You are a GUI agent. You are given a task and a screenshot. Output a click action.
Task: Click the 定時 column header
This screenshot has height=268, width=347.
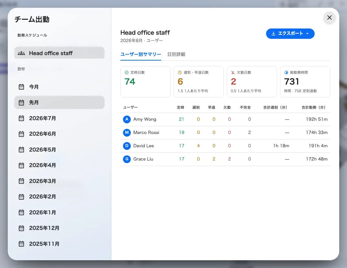point(180,107)
